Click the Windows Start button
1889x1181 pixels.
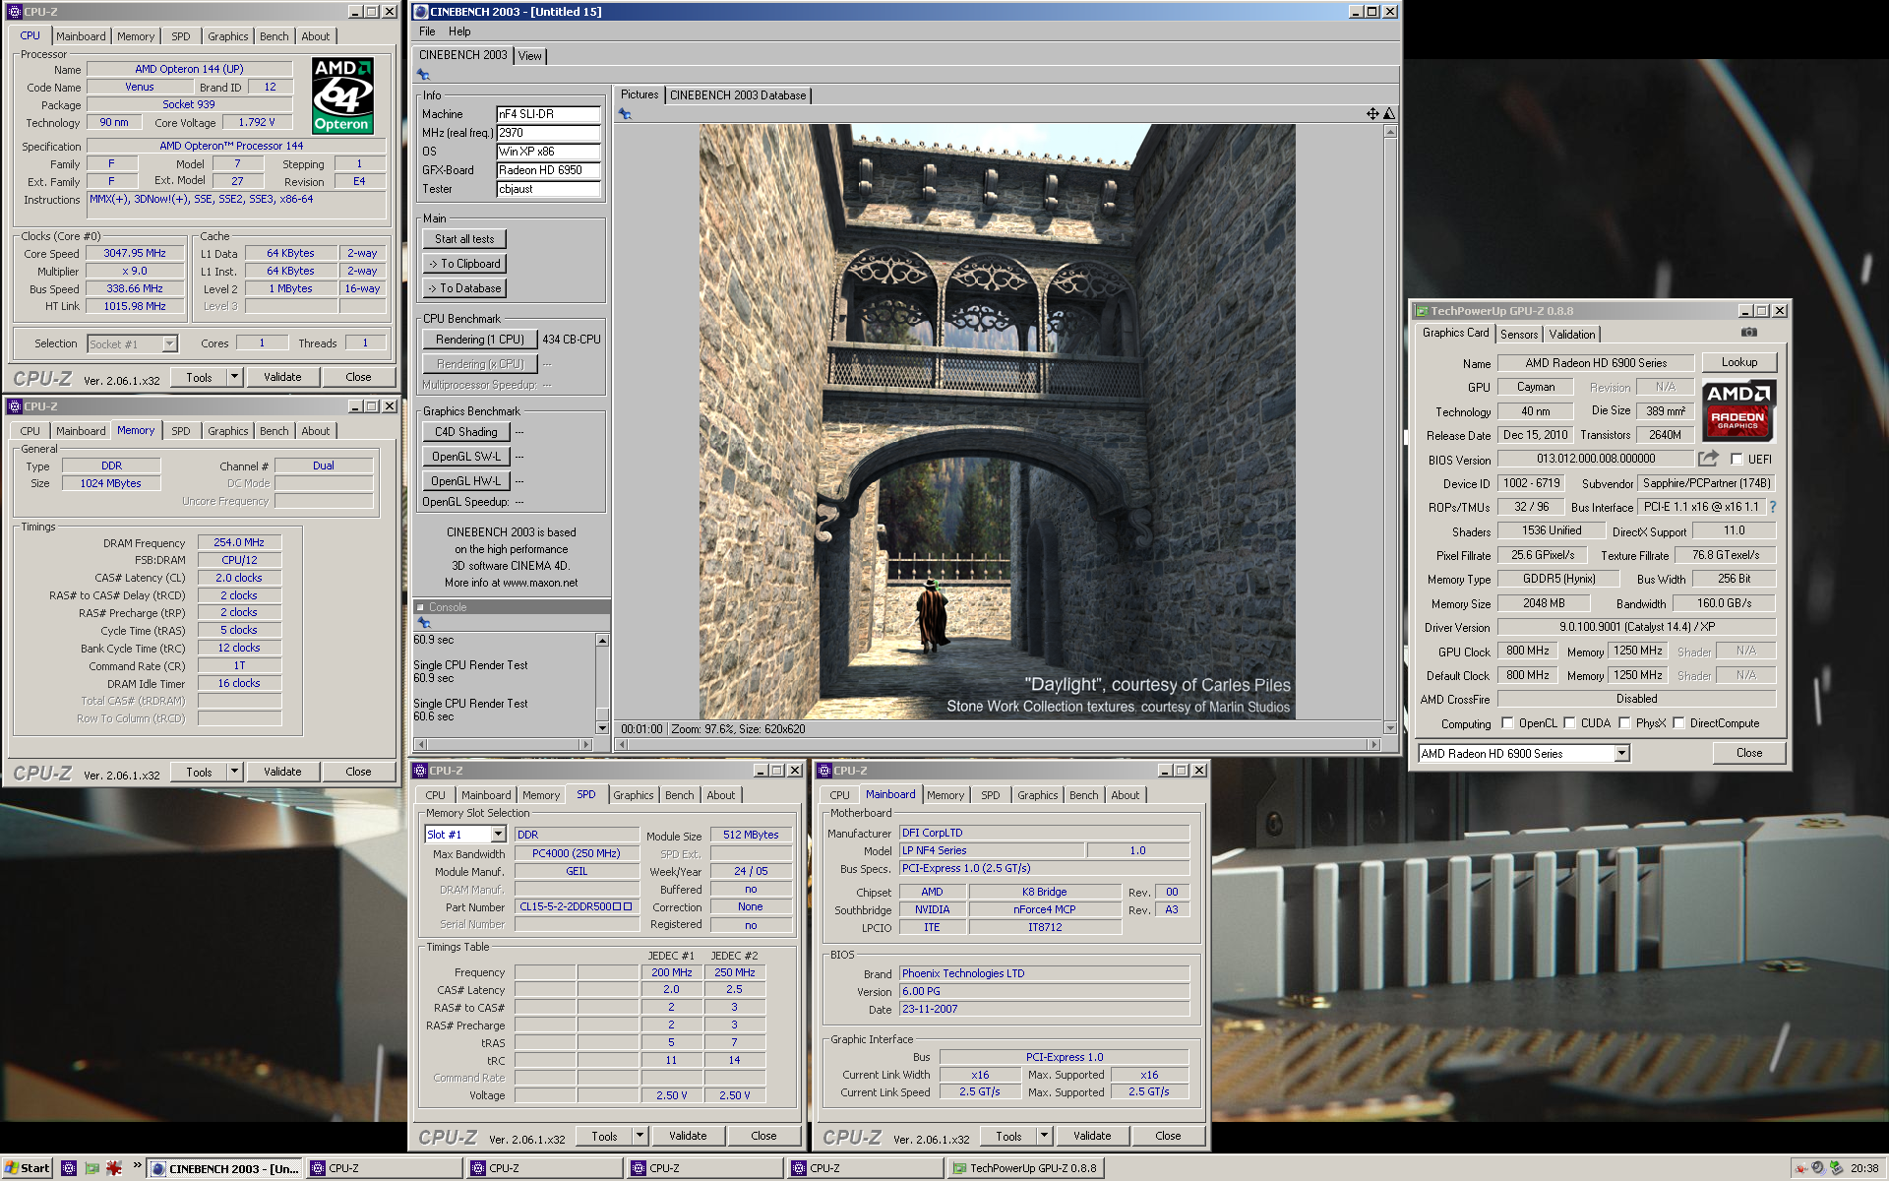click(x=27, y=1168)
